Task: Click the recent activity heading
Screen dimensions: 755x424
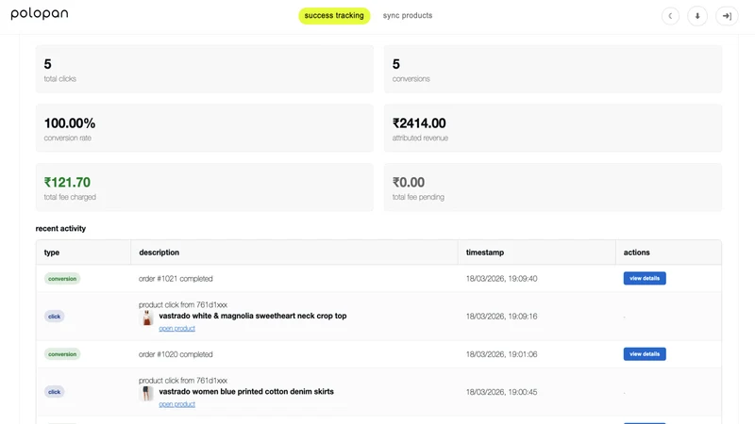Action: (60, 228)
